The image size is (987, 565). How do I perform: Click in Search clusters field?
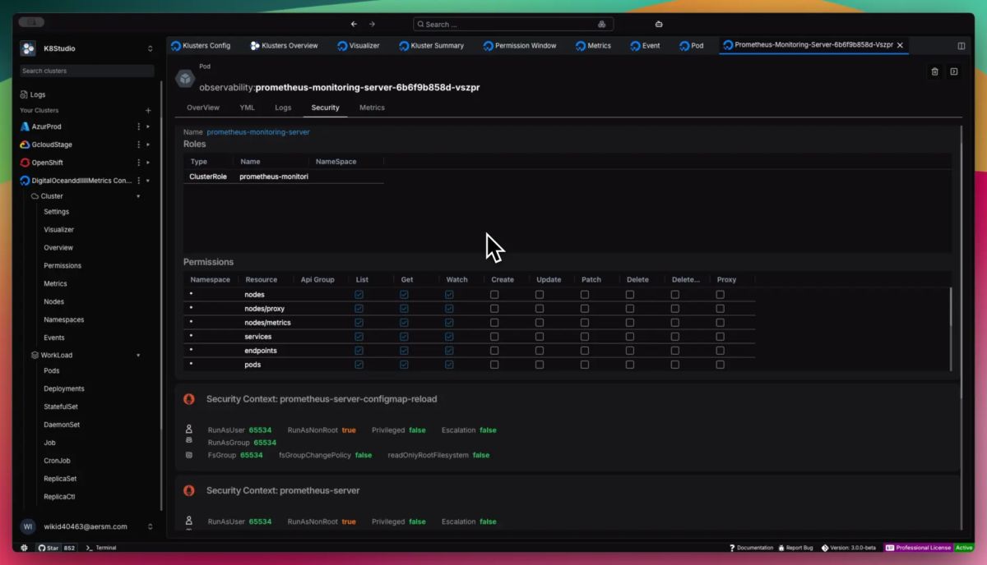[x=86, y=71]
